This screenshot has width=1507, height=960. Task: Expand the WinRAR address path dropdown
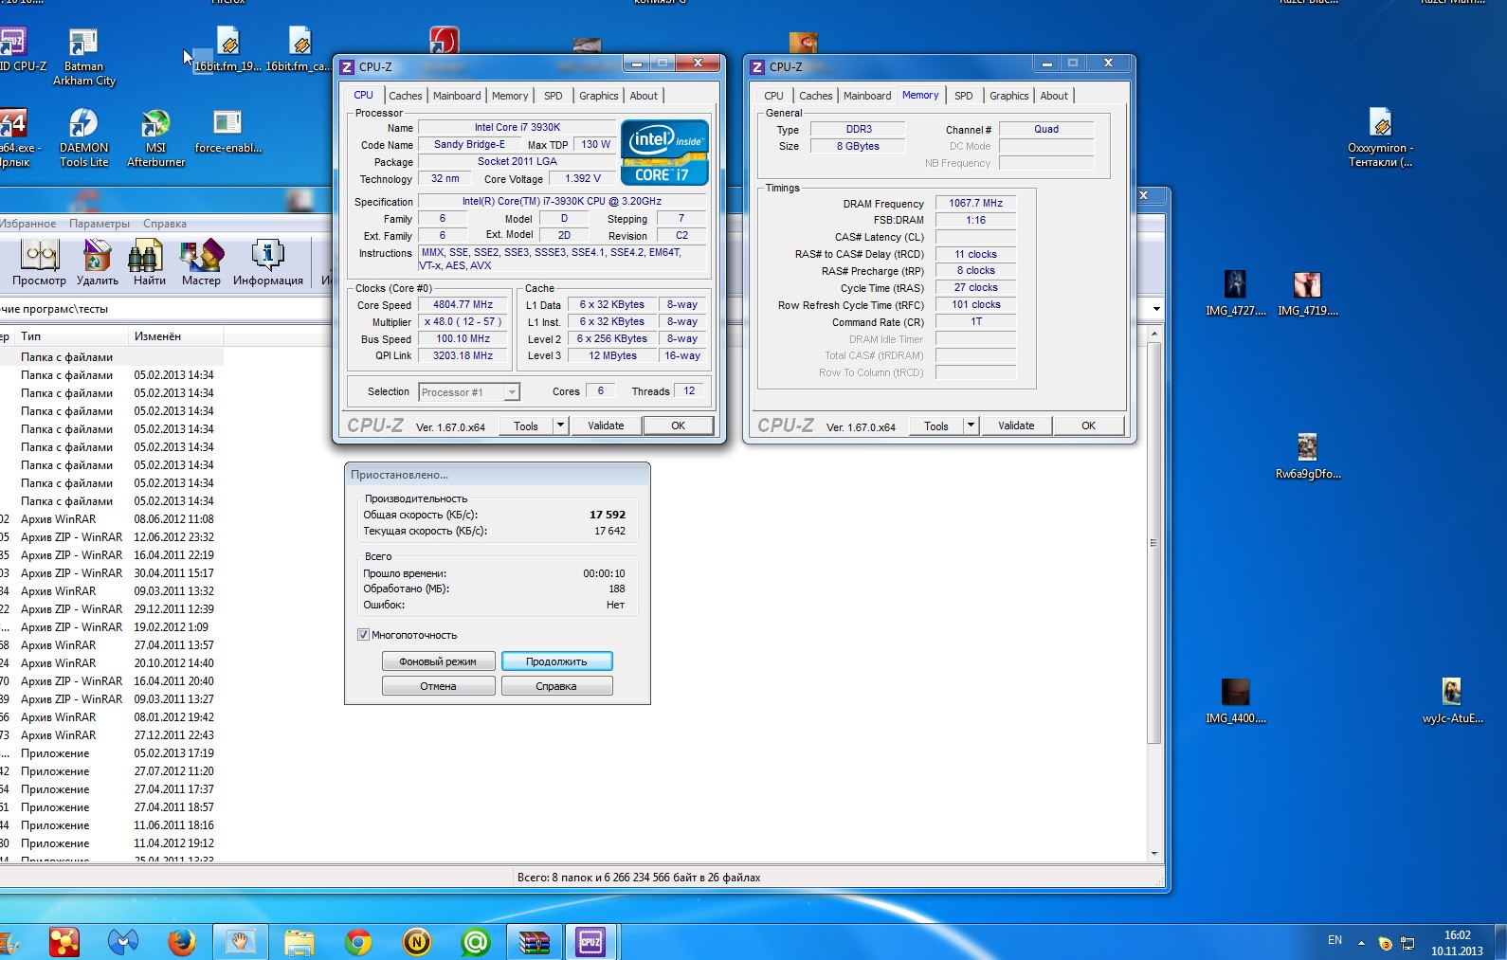click(x=1156, y=309)
